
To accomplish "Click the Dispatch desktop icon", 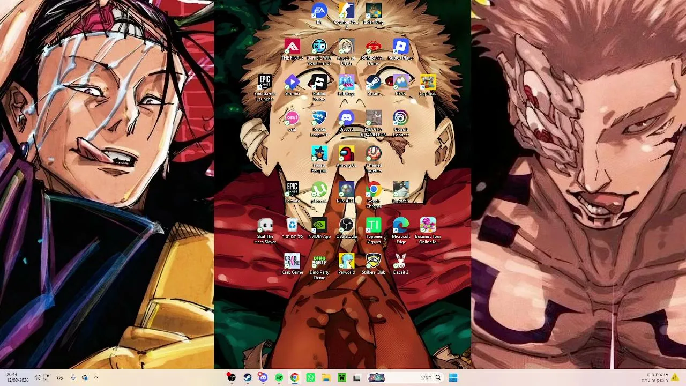I will click(401, 192).
